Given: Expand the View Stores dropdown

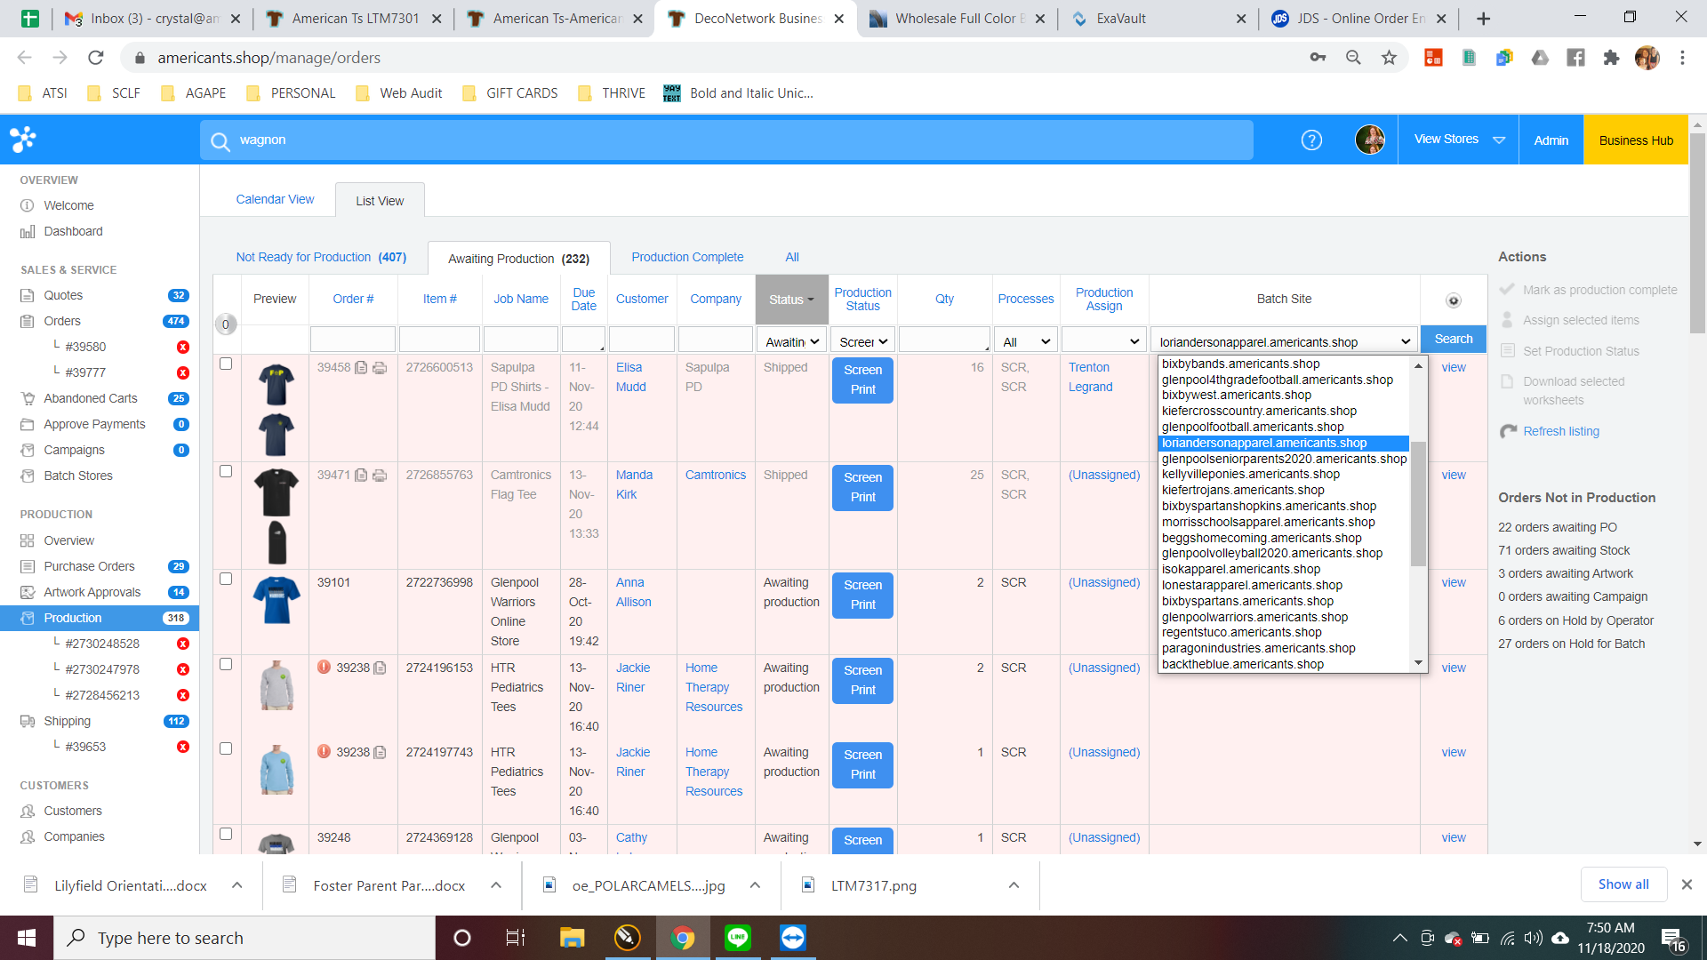Looking at the screenshot, I should (x=1459, y=140).
